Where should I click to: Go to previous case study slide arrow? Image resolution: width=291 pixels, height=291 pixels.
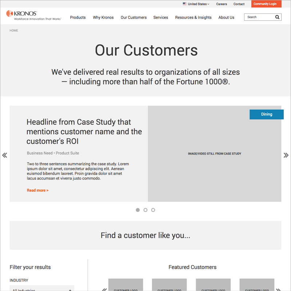(5, 155)
